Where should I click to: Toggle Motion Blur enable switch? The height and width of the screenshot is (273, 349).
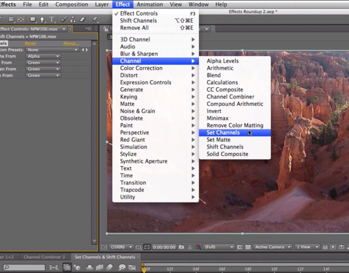click(x=109, y=267)
